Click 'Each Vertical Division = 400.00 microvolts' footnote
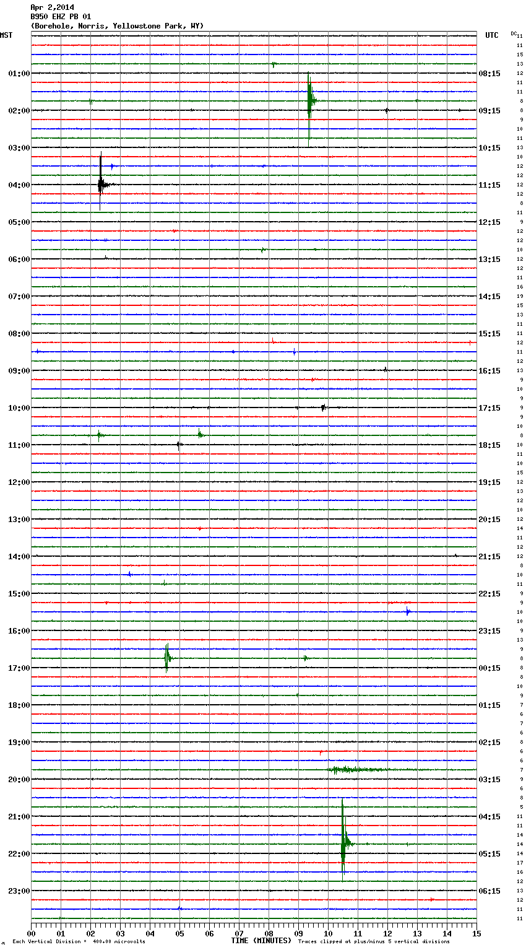Screen dimensions: 526x950 [x=79, y=942]
